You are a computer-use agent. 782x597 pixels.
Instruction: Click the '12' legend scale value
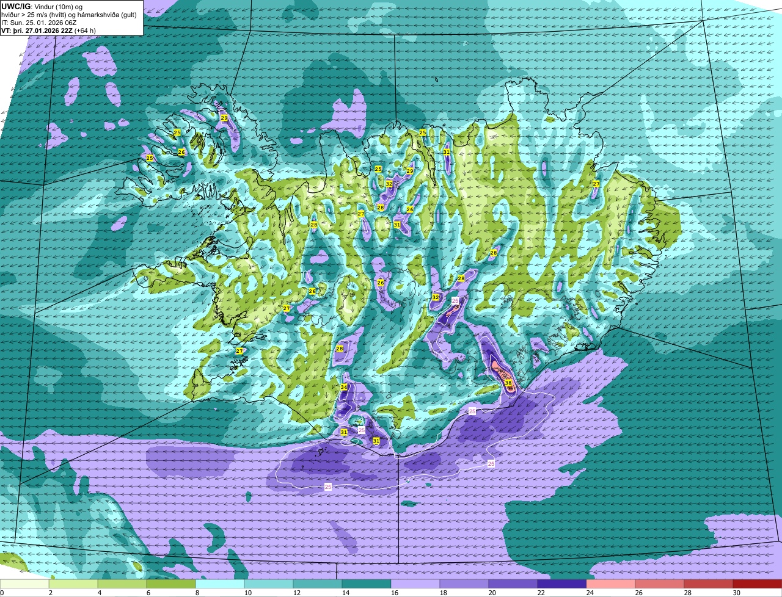point(297,593)
